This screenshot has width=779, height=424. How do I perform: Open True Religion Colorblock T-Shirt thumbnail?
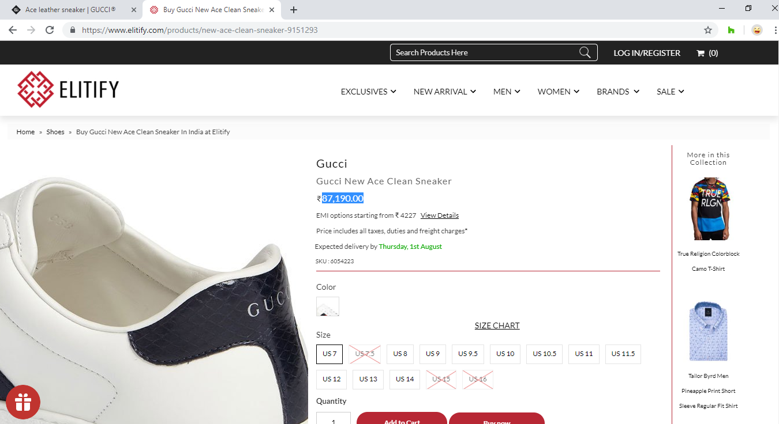click(x=709, y=209)
